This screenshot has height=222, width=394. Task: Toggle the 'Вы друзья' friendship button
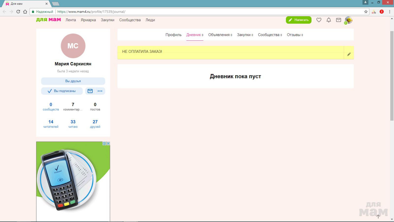(x=73, y=81)
